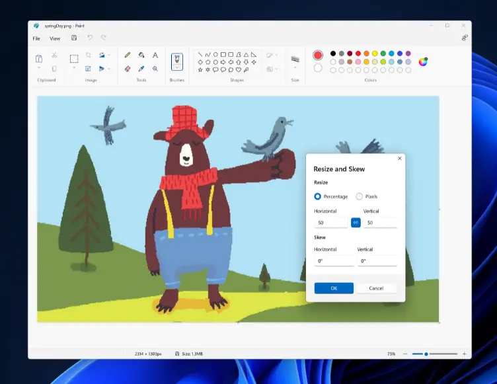The width and height of the screenshot is (497, 384).
Task: Click the Paste clipboard icon
Action: [x=39, y=59]
